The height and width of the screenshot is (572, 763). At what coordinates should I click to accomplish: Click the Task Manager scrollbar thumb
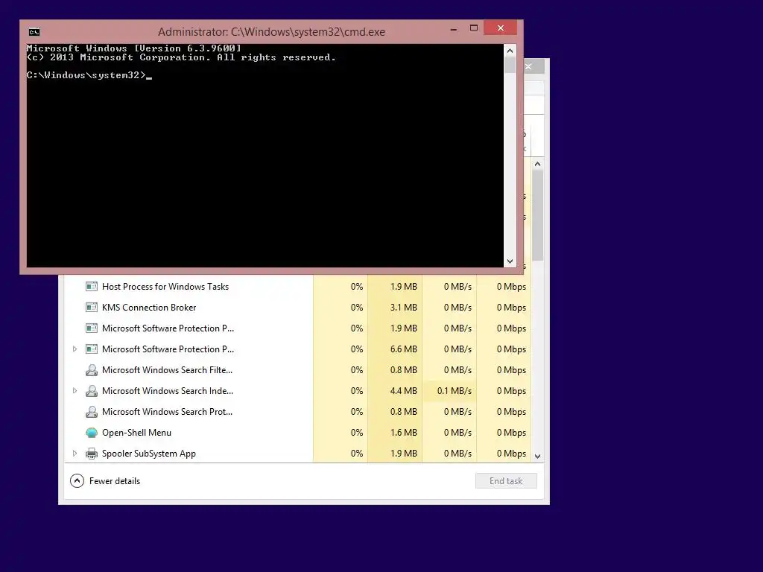point(538,215)
